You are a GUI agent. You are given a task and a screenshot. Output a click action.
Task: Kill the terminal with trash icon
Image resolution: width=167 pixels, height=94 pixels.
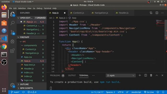151,75
